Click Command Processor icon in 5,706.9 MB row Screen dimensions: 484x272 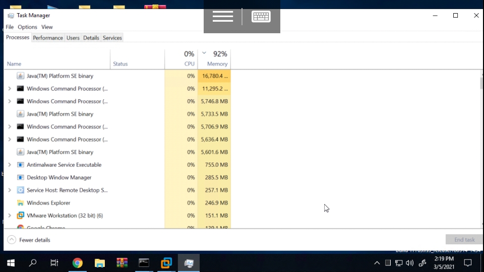click(20, 126)
